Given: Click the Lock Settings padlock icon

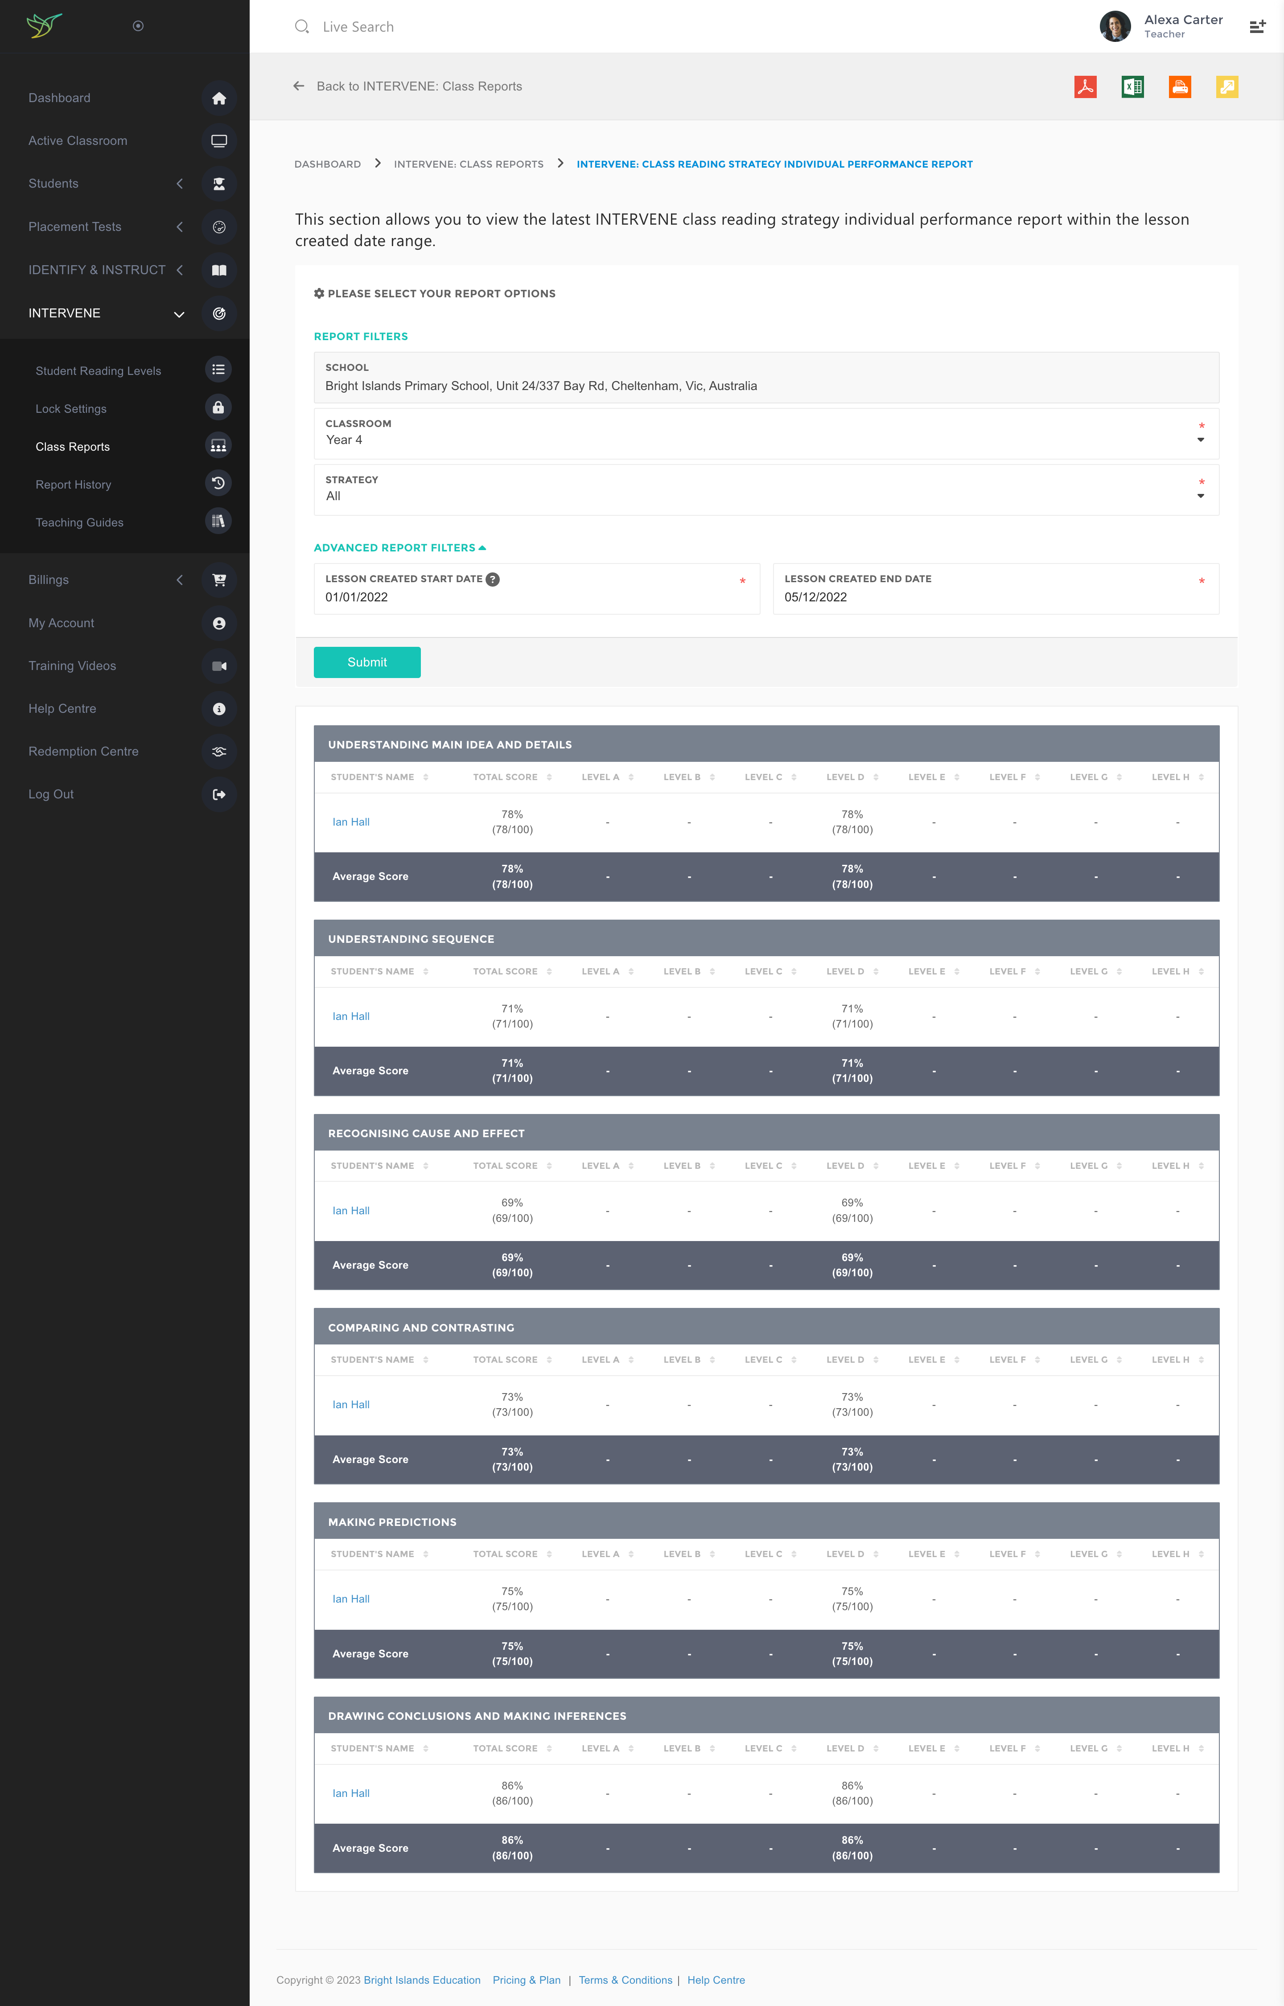Looking at the screenshot, I should [x=218, y=408].
